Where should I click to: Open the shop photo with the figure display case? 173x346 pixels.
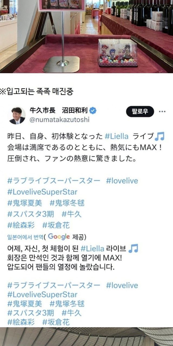[x=86, y=36]
